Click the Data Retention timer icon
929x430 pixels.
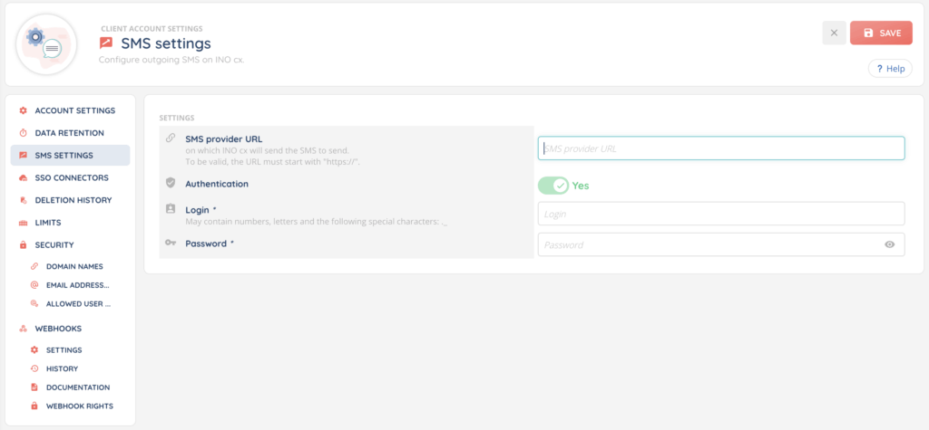coord(24,133)
